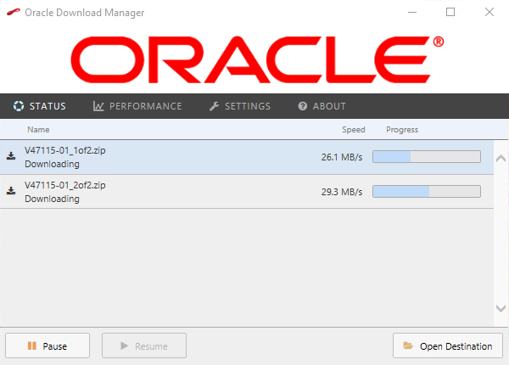The image size is (509, 365).
Task: Click the About question mark icon
Action: click(303, 106)
